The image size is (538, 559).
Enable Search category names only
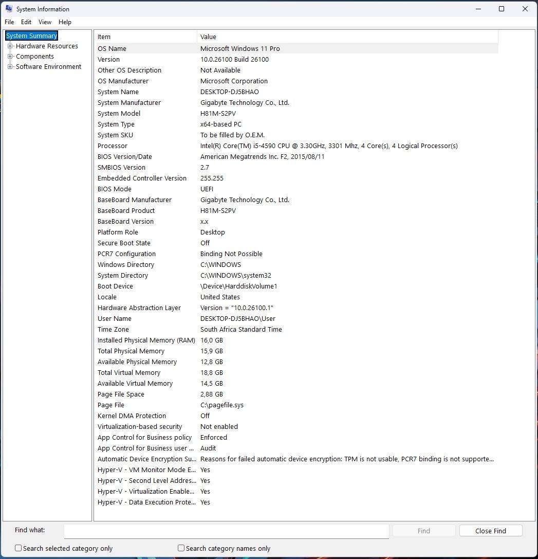[x=181, y=548]
